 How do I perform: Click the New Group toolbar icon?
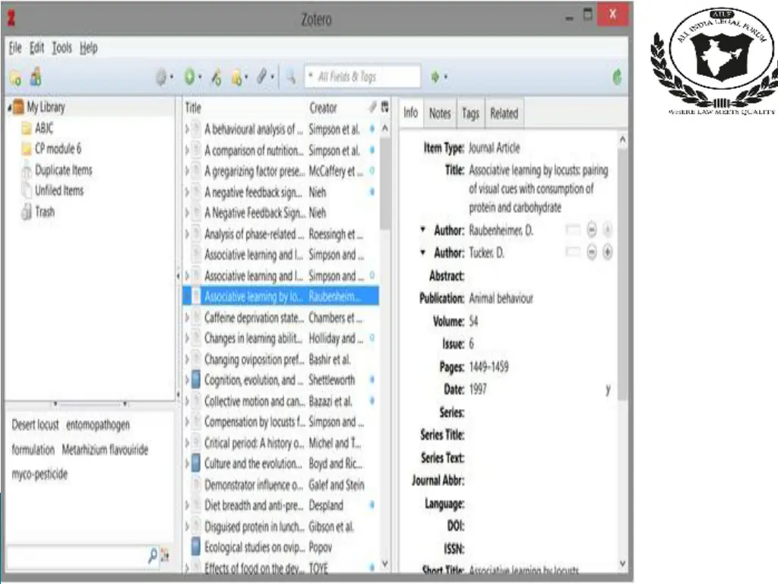[36, 77]
